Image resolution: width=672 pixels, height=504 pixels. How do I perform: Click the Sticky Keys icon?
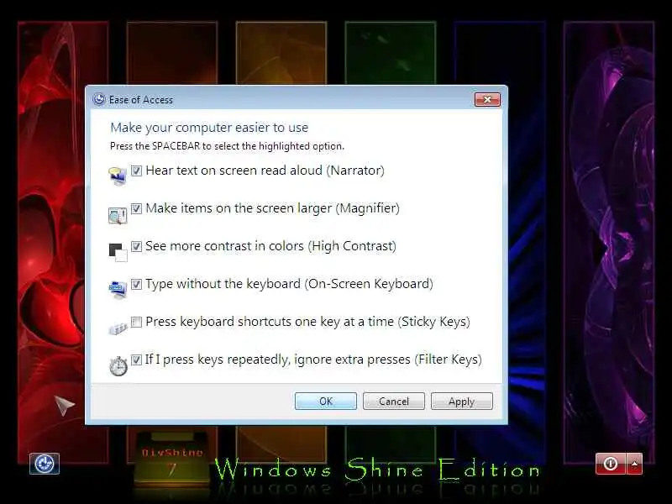click(118, 328)
